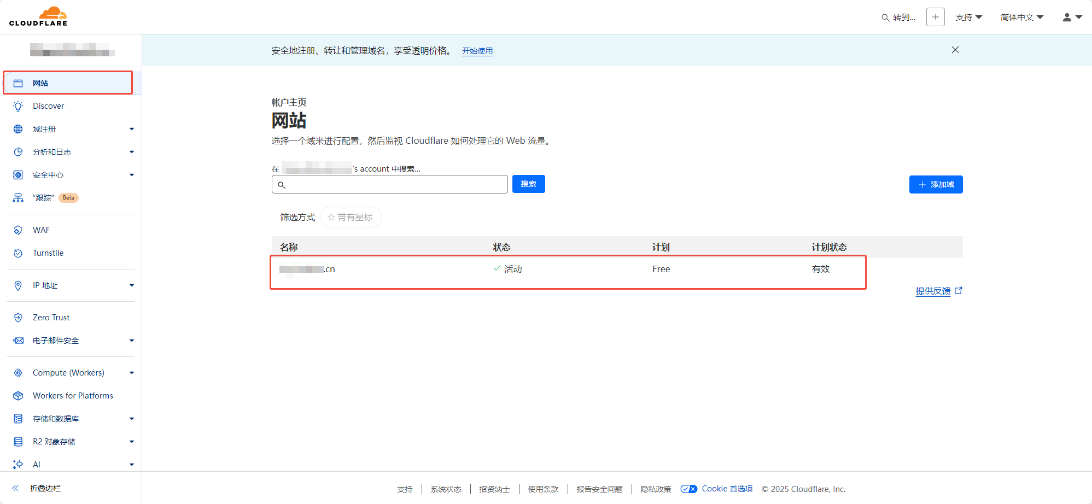Click the blue 搜索 button
Image resolution: width=1092 pixels, height=504 pixels.
click(x=528, y=184)
